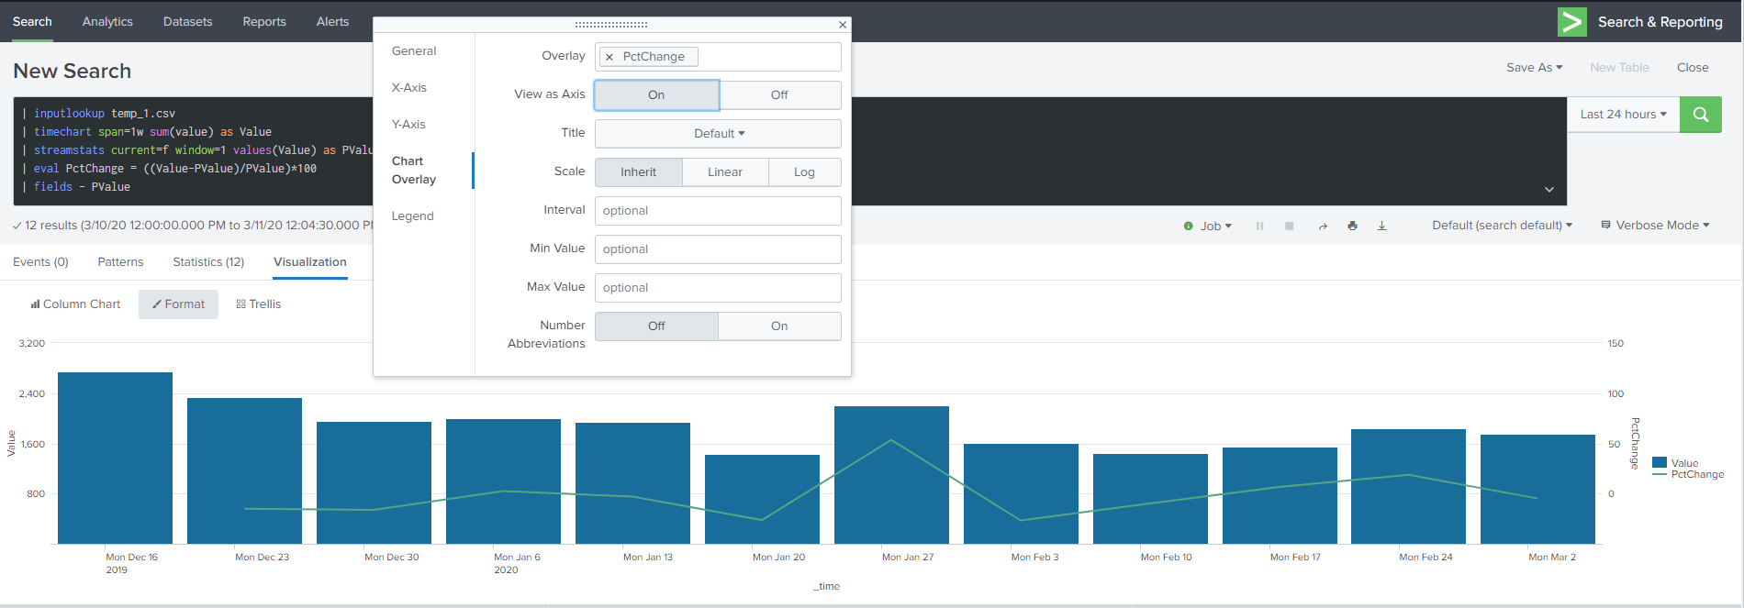Screen dimensions: 1744x608
Task: Click the Mon Jan 27 column bar
Action: [891, 475]
